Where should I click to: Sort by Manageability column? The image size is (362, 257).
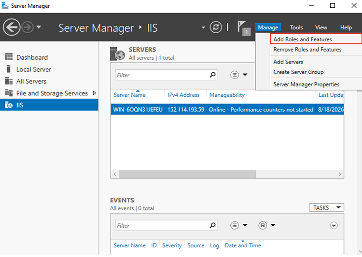click(x=227, y=95)
